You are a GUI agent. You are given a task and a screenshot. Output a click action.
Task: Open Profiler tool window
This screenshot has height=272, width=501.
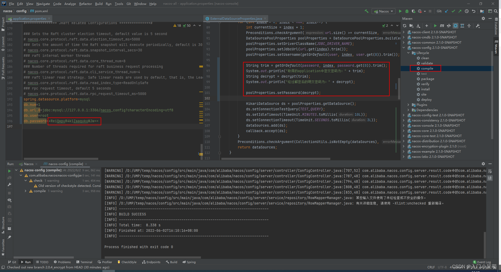[x=105, y=262]
